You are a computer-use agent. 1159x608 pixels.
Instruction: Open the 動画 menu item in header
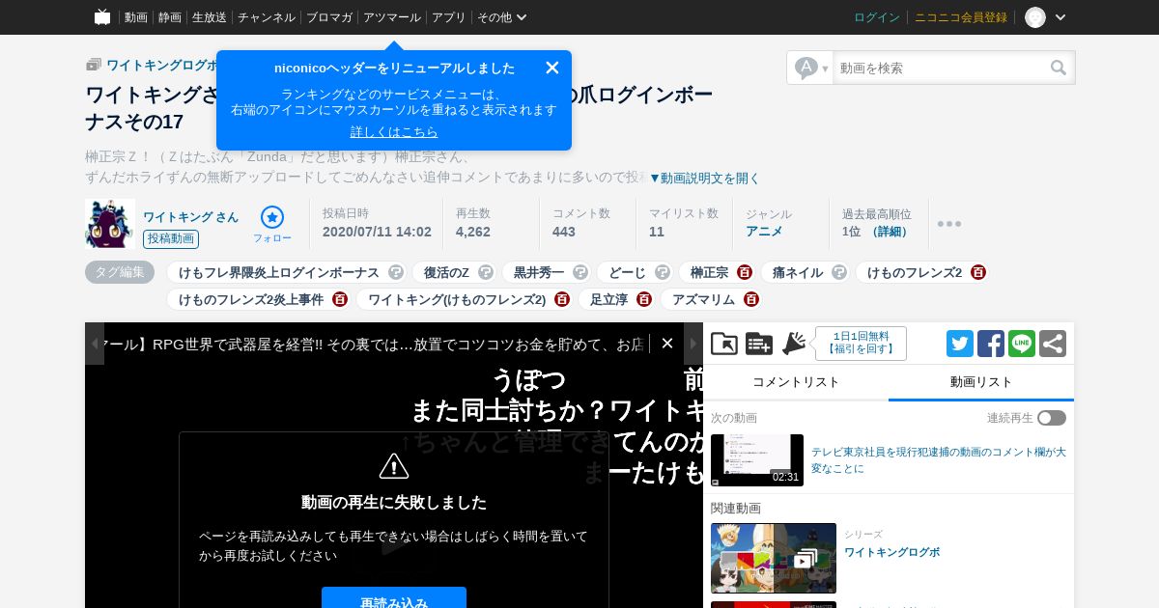(x=136, y=17)
